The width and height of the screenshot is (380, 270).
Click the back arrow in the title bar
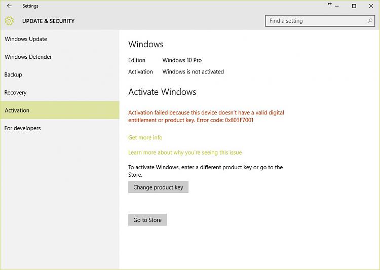pyautogui.click(x=9, y=6)
